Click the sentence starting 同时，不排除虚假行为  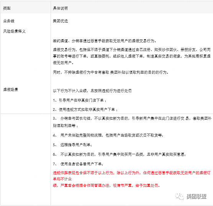point(111,72)
